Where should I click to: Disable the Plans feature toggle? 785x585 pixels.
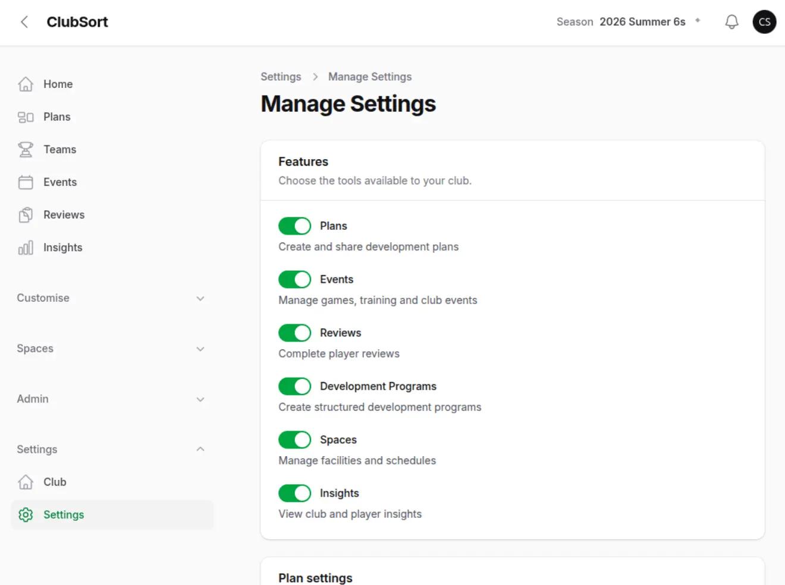tap(295, 226)
